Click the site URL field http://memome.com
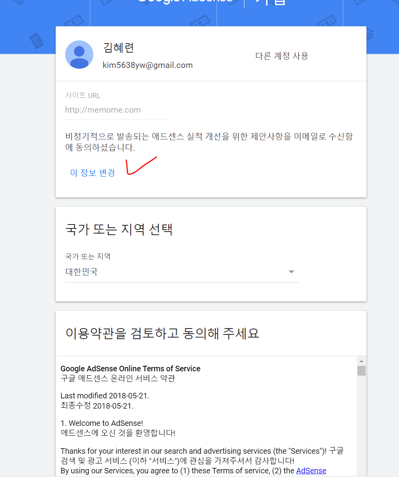The height and width of the screenshot is (482, 399). point(117,110)
